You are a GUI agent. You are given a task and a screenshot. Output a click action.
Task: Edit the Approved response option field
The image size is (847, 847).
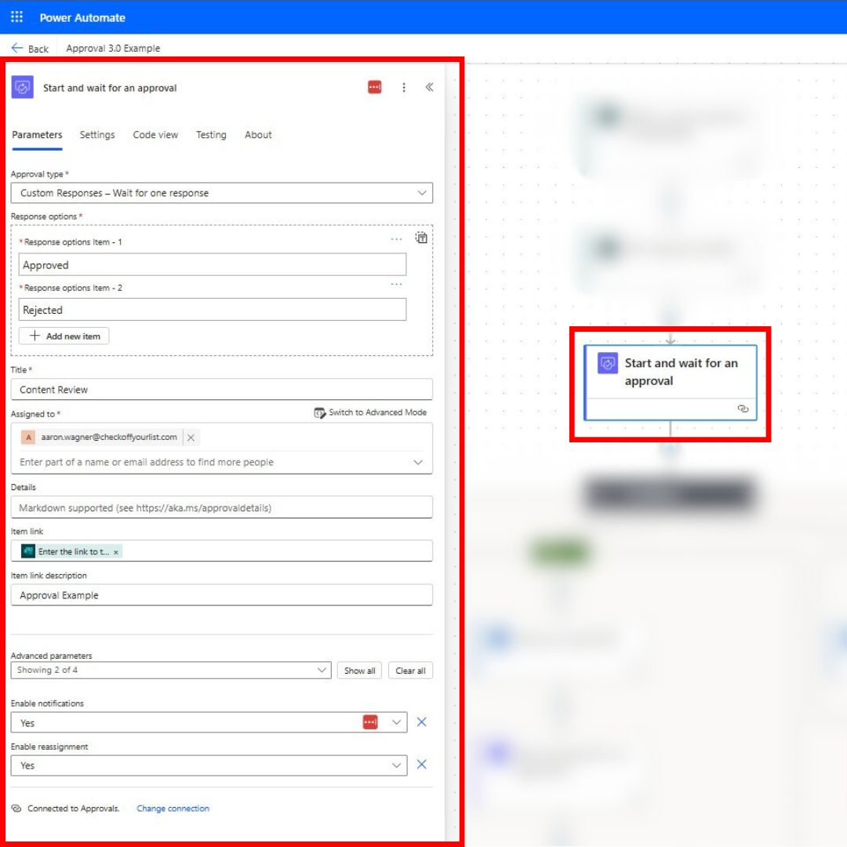(x=213, y=265)
